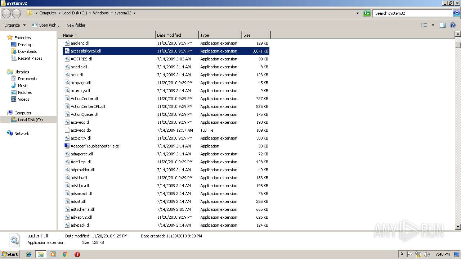Expand the Local Disk (C:) breadcrumb arrow
Screen dimensions: 461x259
[90, 13]
